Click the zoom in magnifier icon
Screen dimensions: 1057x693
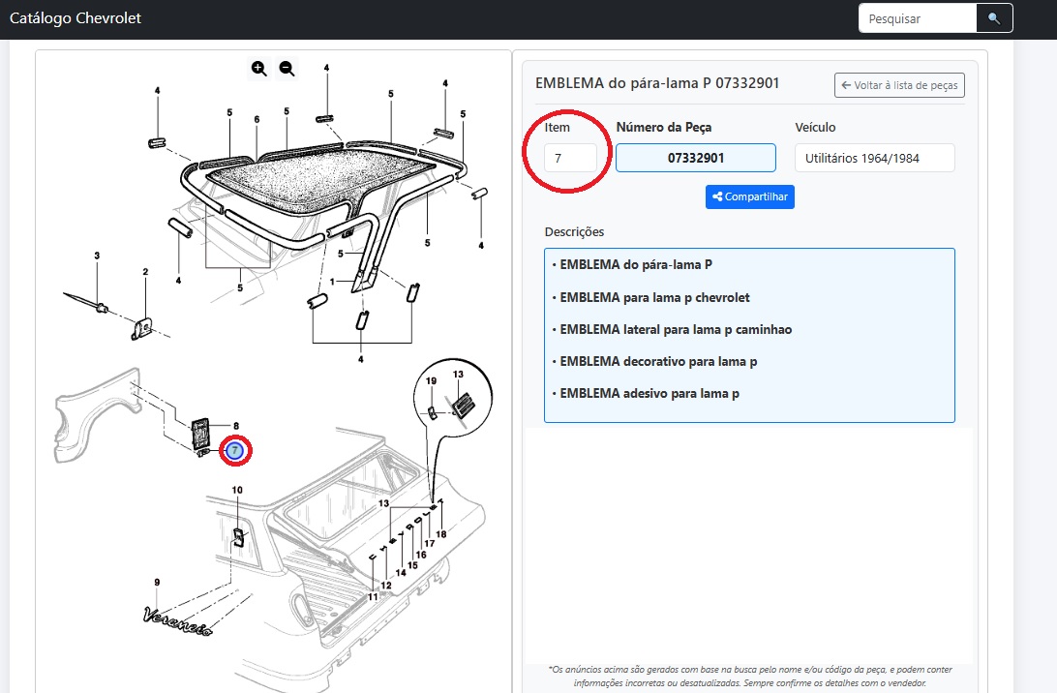[x=258, y=68]
